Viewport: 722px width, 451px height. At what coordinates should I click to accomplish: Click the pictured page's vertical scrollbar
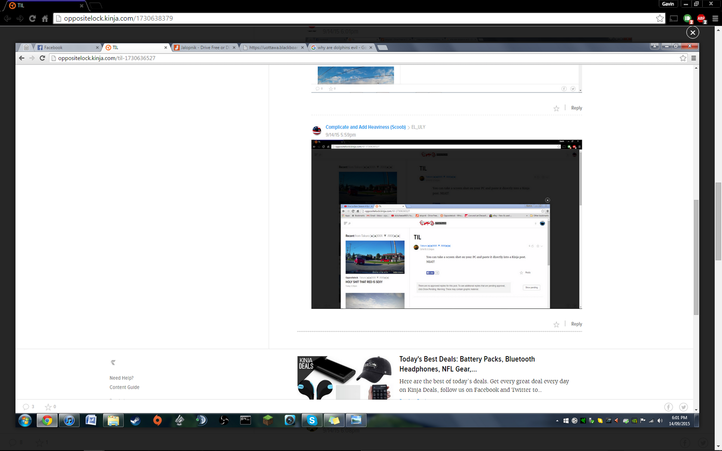point(696,258)
